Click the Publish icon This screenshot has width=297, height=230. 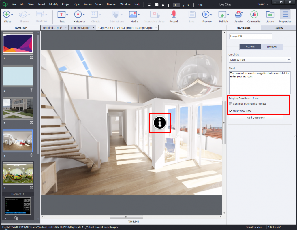tap(223, 14)
